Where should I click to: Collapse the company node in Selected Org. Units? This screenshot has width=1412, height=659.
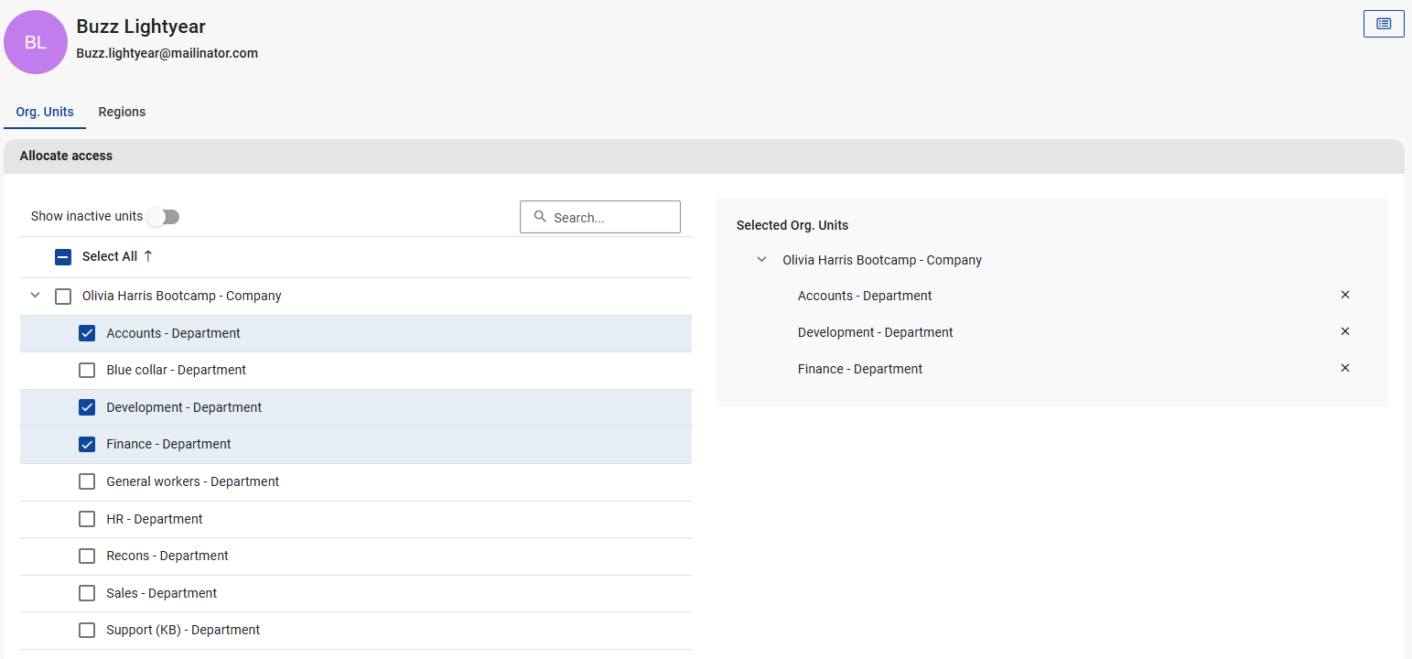(x=761, y=260)
